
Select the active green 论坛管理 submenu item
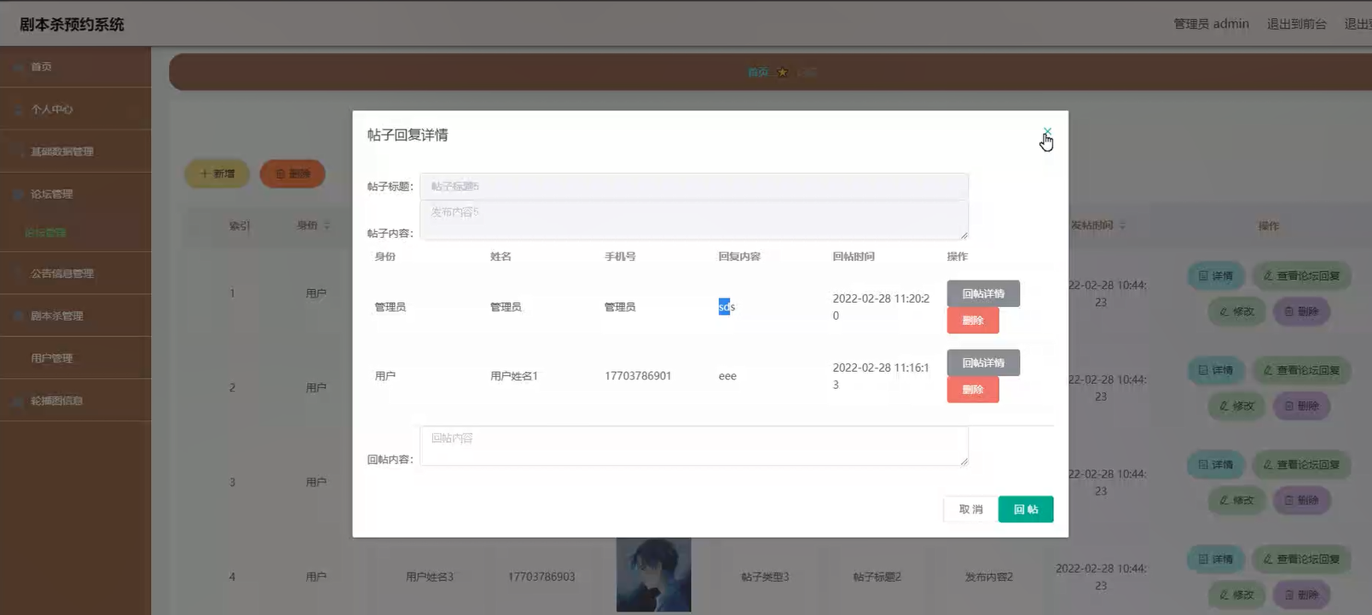[x=45, y=233]
